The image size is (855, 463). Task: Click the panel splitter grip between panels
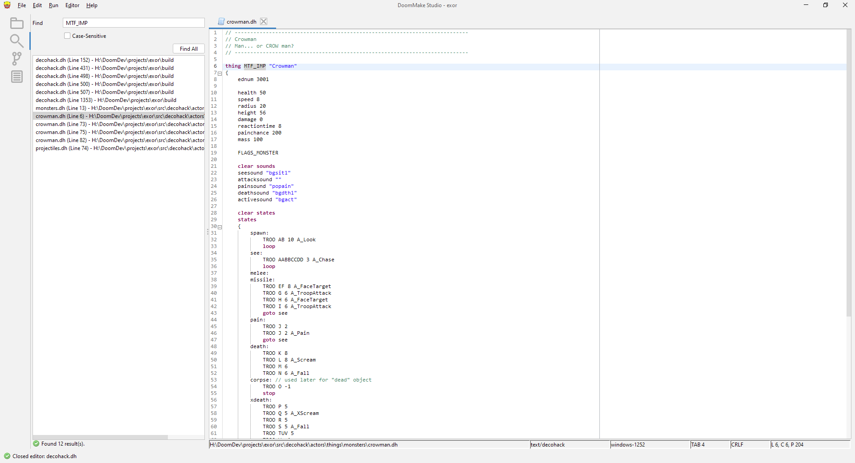207,231
